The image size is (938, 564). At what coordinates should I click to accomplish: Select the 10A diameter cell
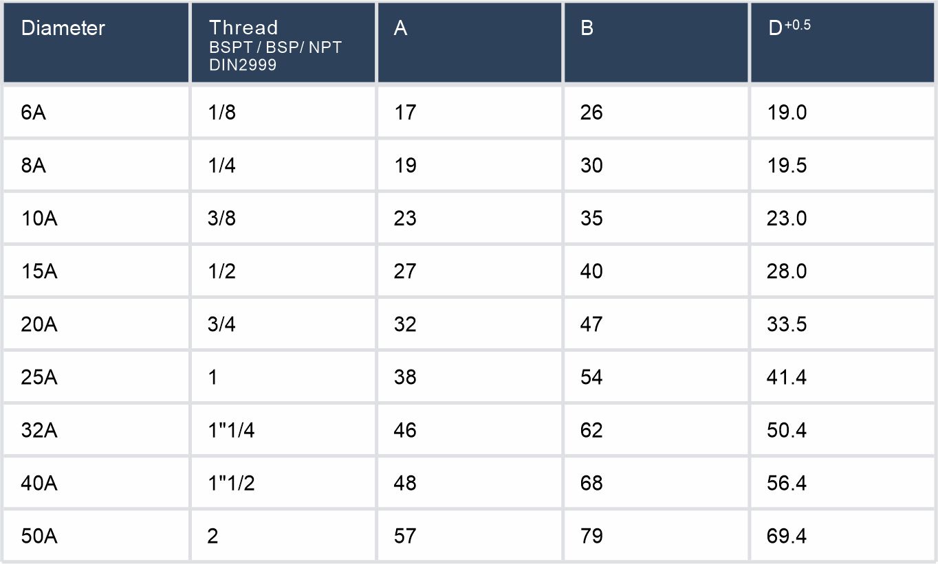click(x=39, y=218)
